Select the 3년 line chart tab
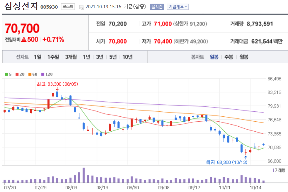 tap(99, 57)
